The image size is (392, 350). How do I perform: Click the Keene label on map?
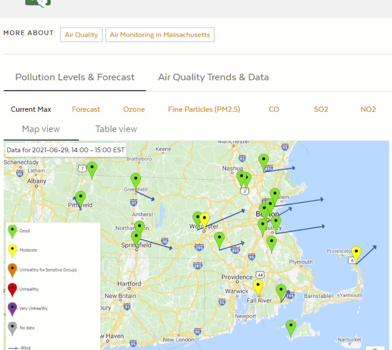[x=163, y=149]
